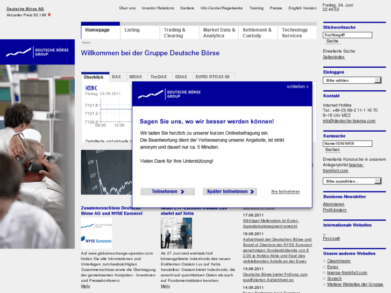Open the Русский website link
The height and width of the screenshot is (293, 391).
[331, 238]
